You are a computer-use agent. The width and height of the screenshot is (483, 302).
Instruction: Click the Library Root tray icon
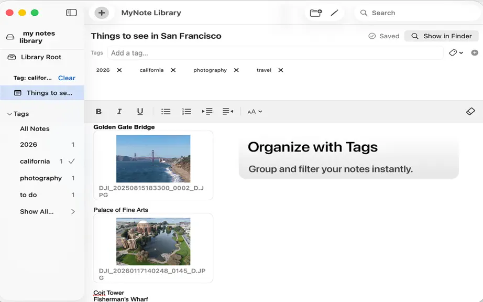click(x=12, y=57)
